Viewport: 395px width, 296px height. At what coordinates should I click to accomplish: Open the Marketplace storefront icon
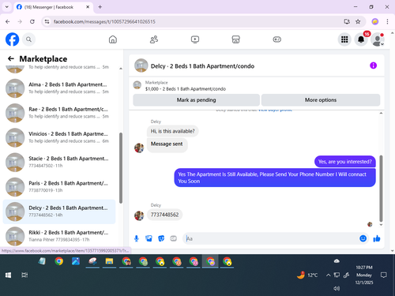235,39
